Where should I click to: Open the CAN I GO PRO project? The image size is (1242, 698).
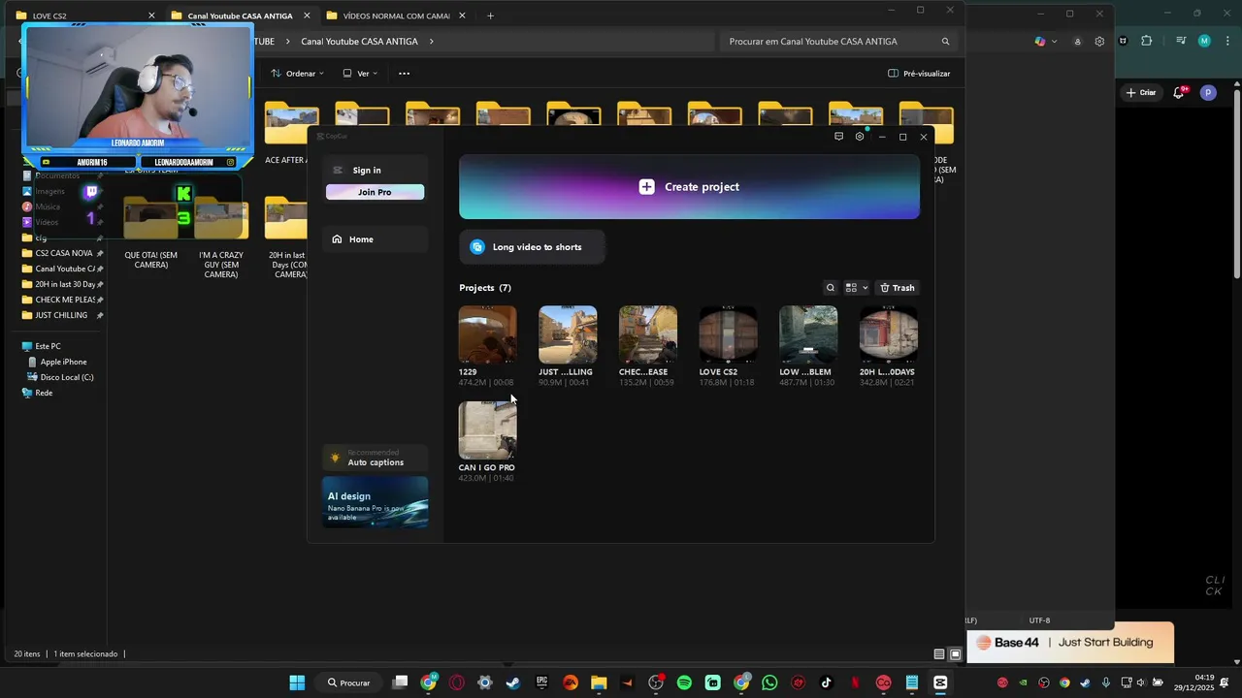click(487, 430)
